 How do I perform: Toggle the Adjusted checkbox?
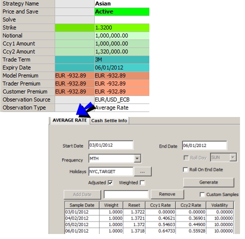point(110,182)
